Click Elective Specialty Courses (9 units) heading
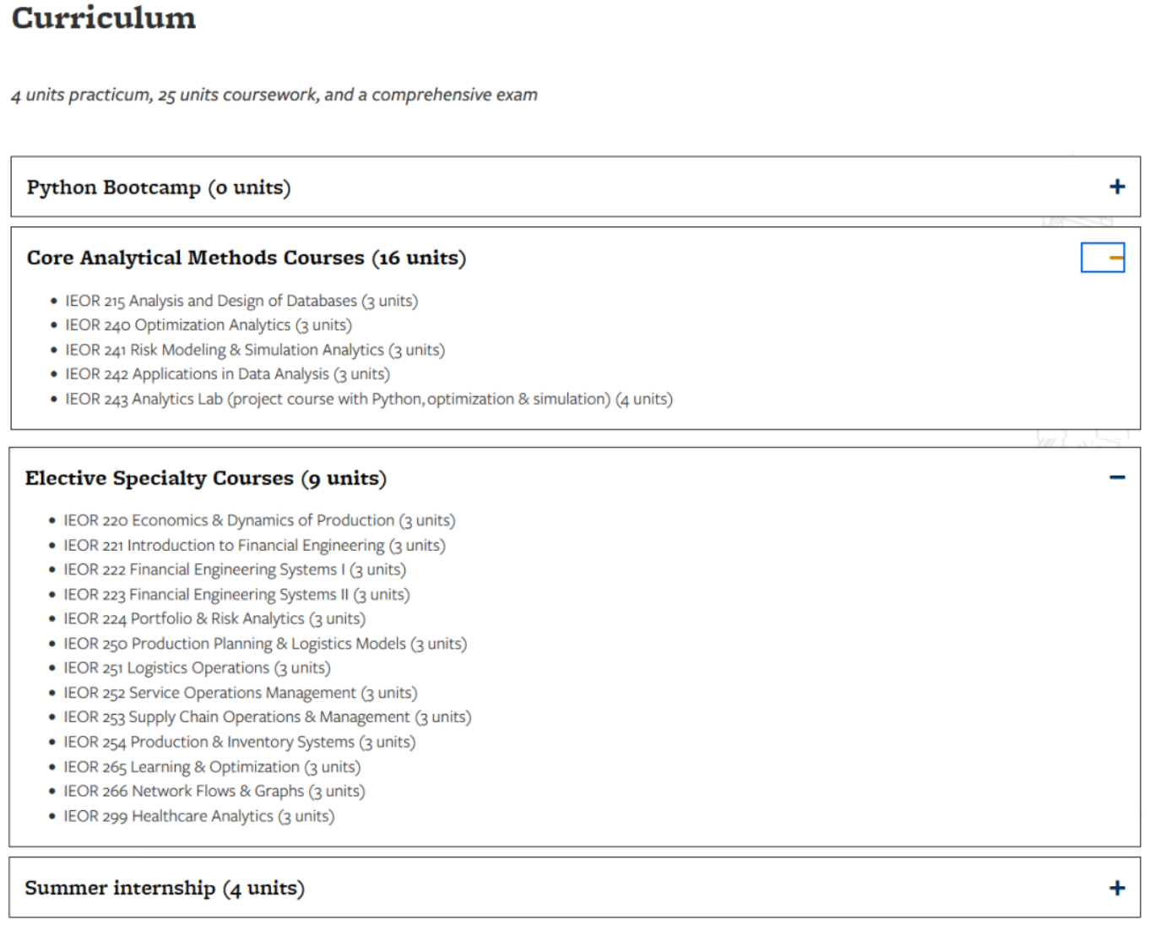The image size is (1155, 925). tap(205, 478)
